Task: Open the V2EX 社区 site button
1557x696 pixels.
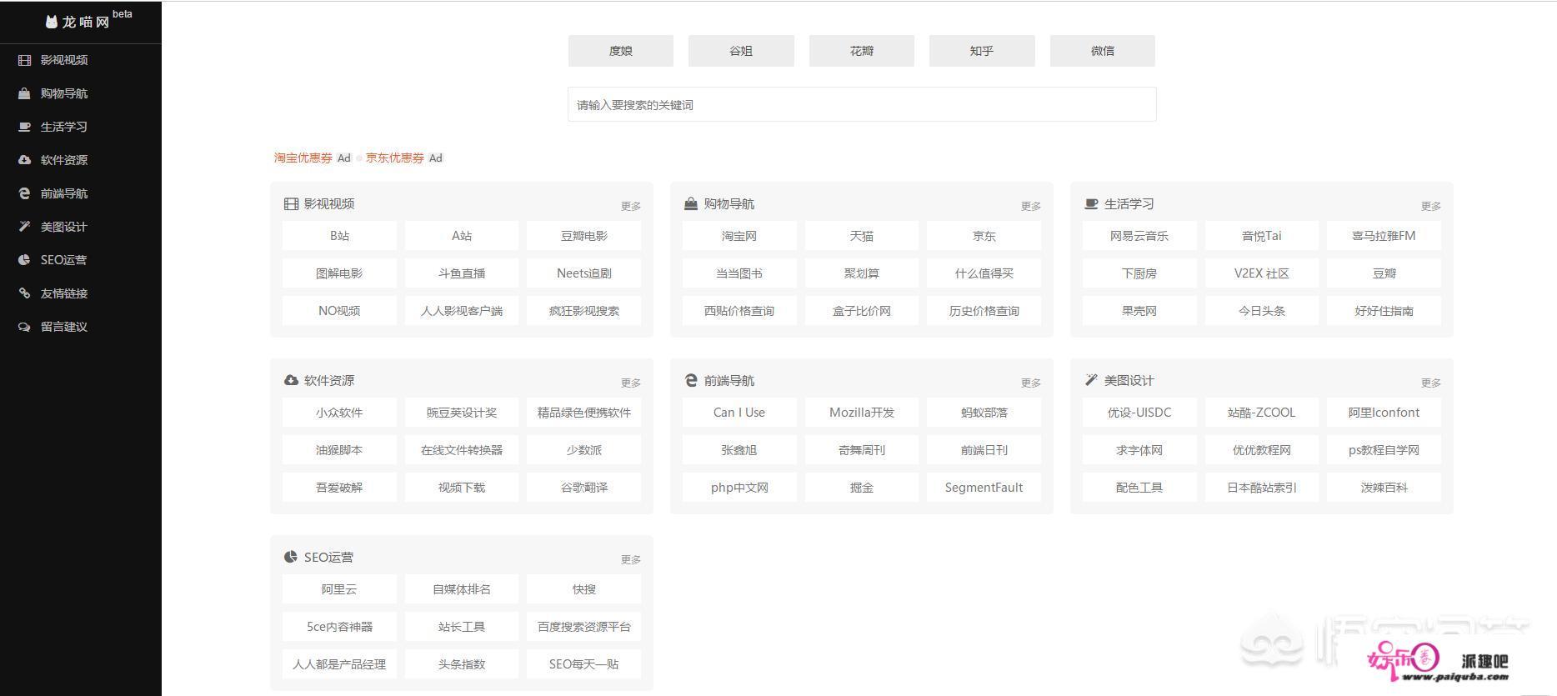Action: click(1262, 273)
